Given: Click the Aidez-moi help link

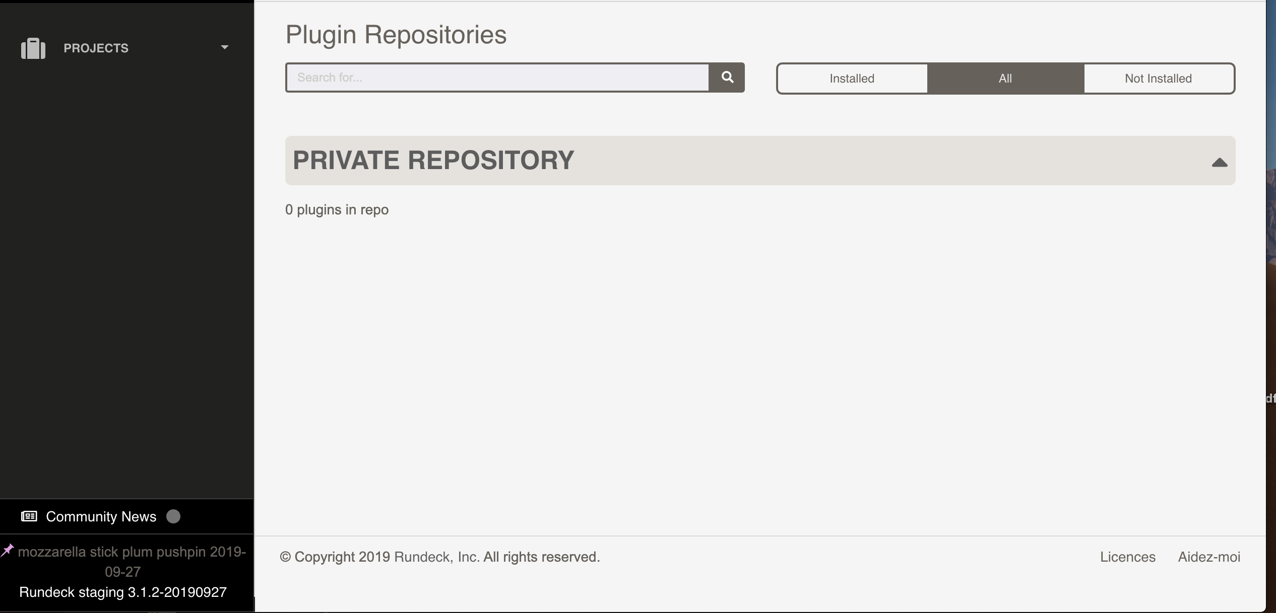Looking at the screenshot, I should pyautogui.click(x=1209, y=557).
